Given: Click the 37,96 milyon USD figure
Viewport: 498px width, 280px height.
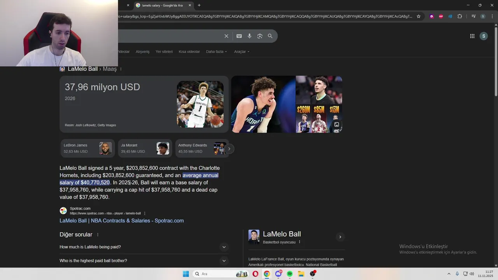Looking at the screenshot, I should (102, 87).
